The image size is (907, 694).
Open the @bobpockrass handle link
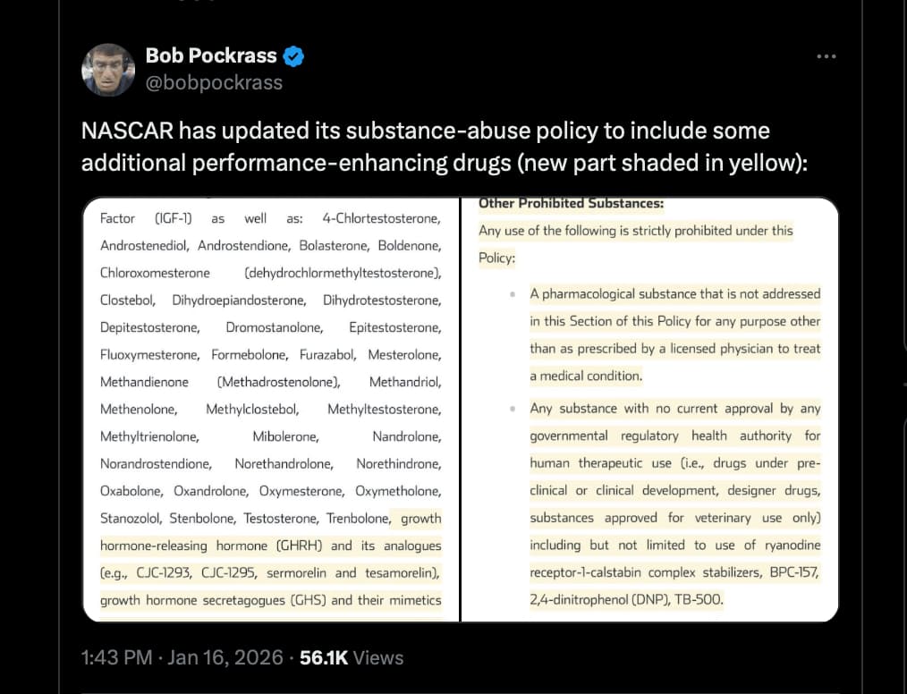214,83
